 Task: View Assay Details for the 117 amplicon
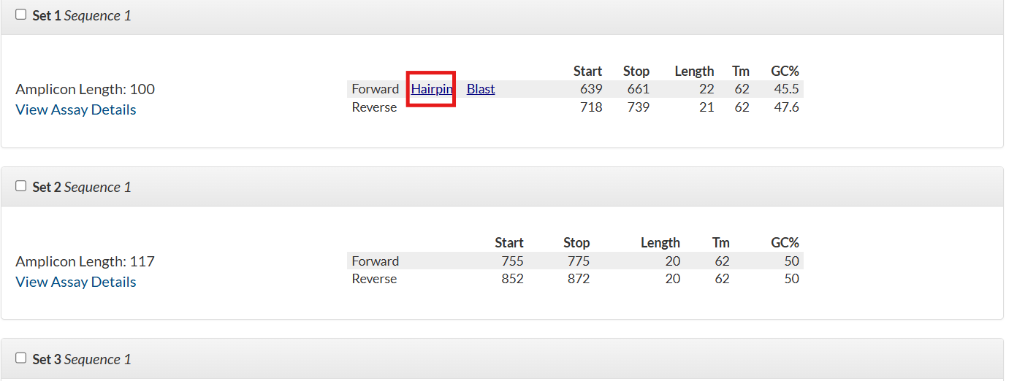click(76, 282)
